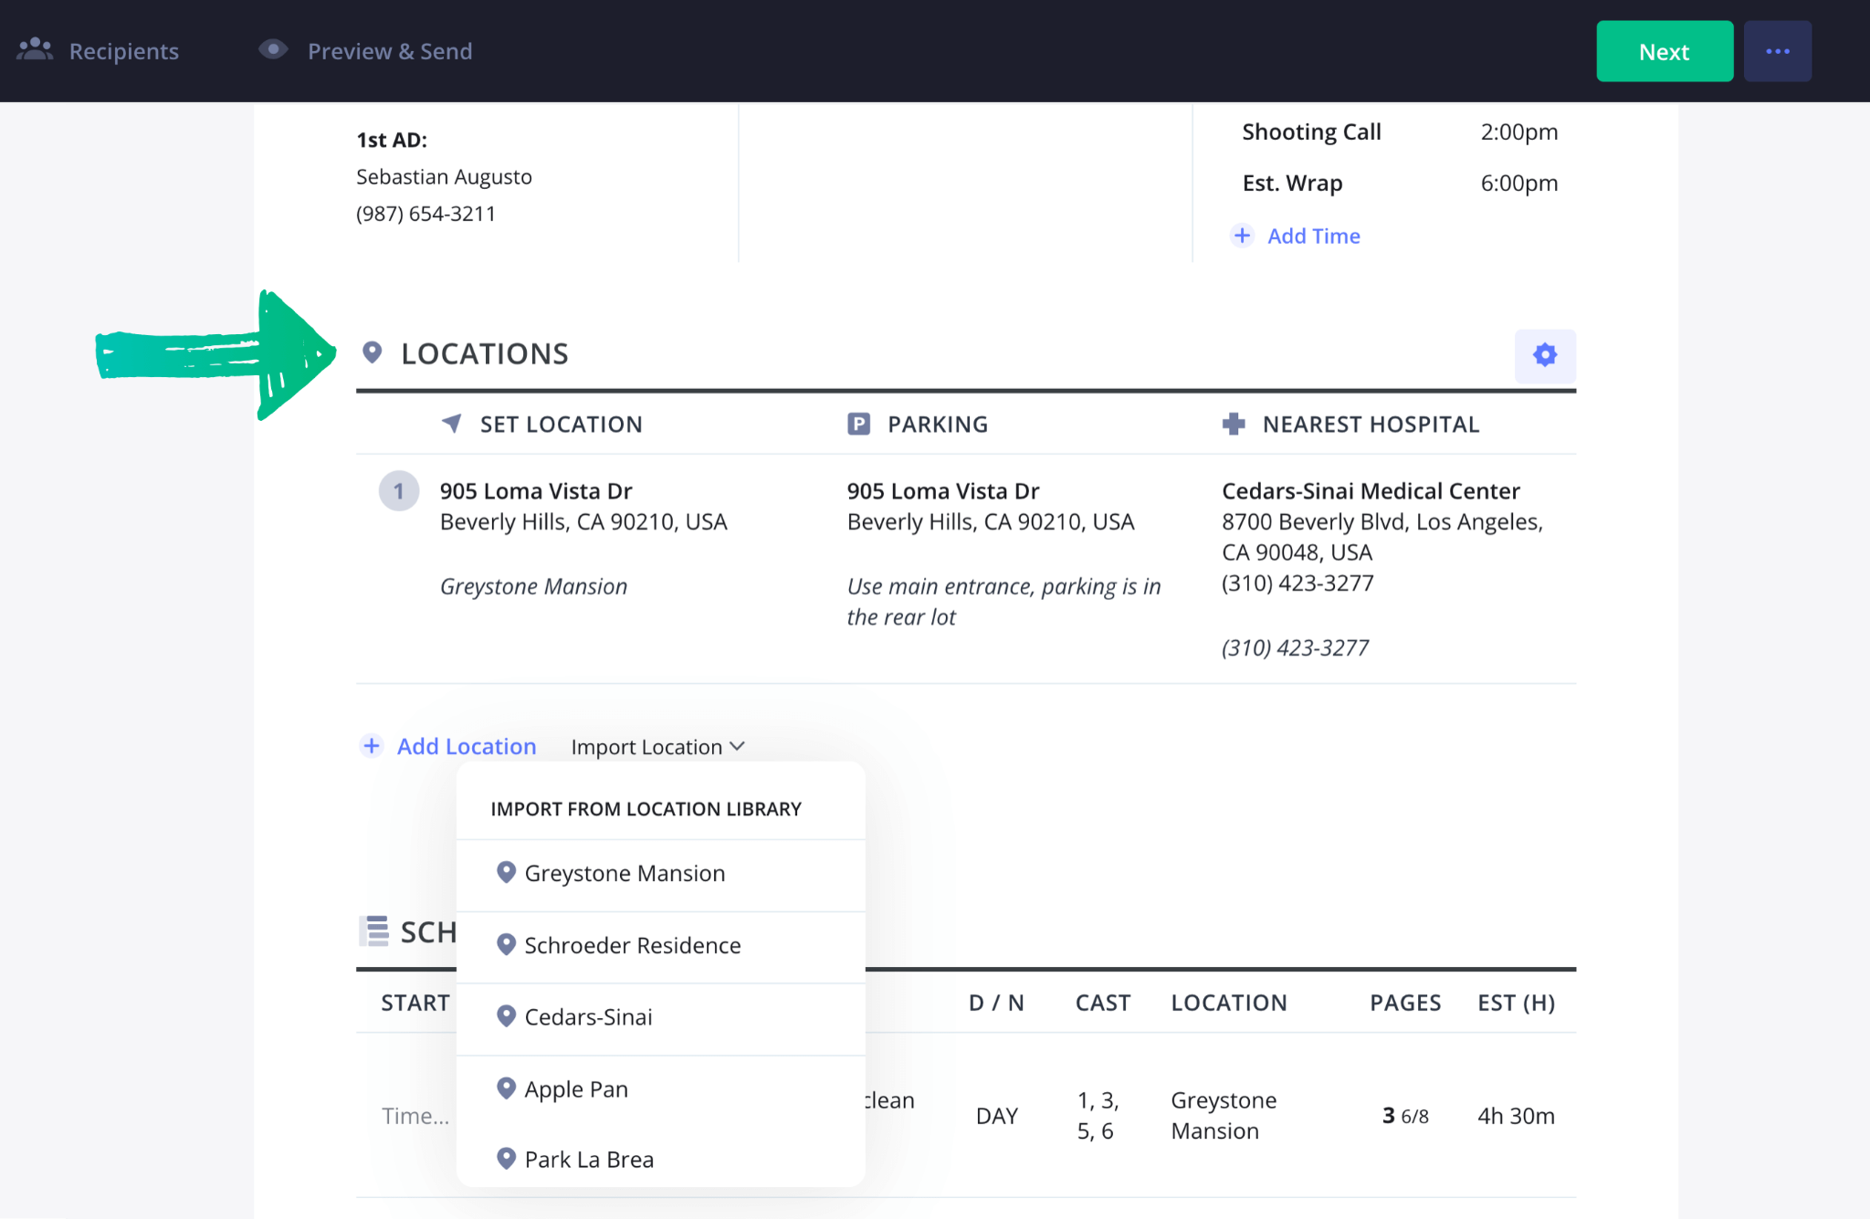The height and width of the screenshot is (1219, 1870).
Task: Click the Add Time link
Action: (1313, 236)
